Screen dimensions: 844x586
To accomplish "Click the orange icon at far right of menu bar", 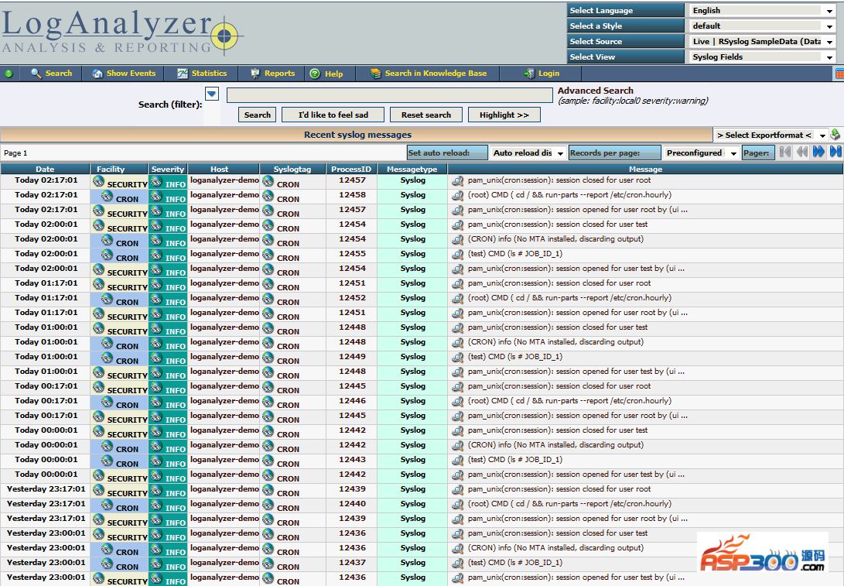I will [x=839, y=74].
